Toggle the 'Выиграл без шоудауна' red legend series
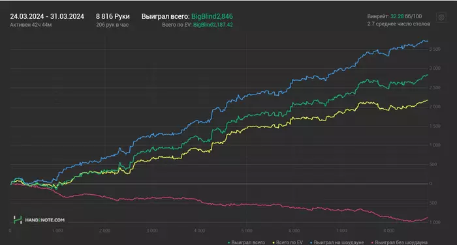This screenshot has height=245, width=457. click(400, 242)
